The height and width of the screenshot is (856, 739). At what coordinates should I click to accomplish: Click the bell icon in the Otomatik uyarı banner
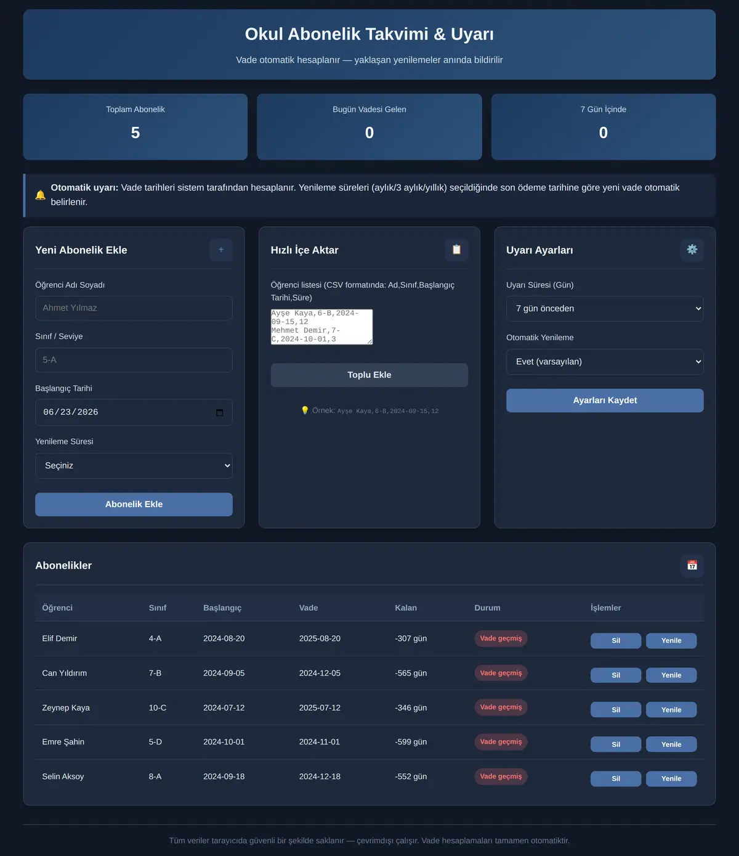point(41,195)
